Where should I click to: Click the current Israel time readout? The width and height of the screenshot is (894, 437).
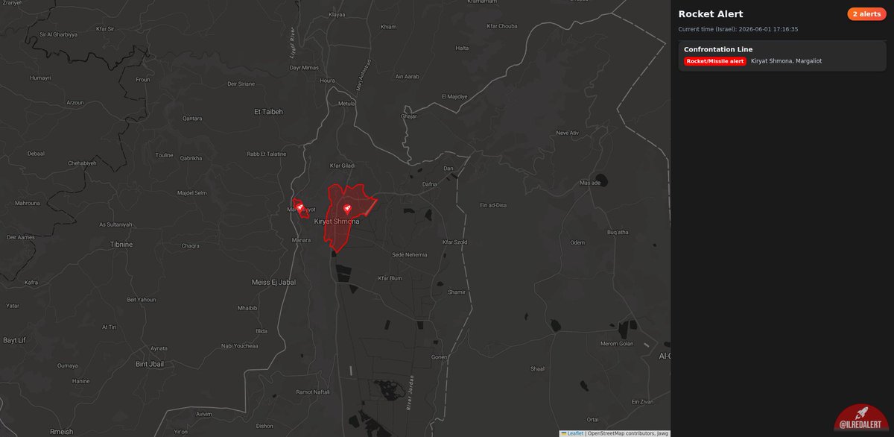[x=738, y=29]
